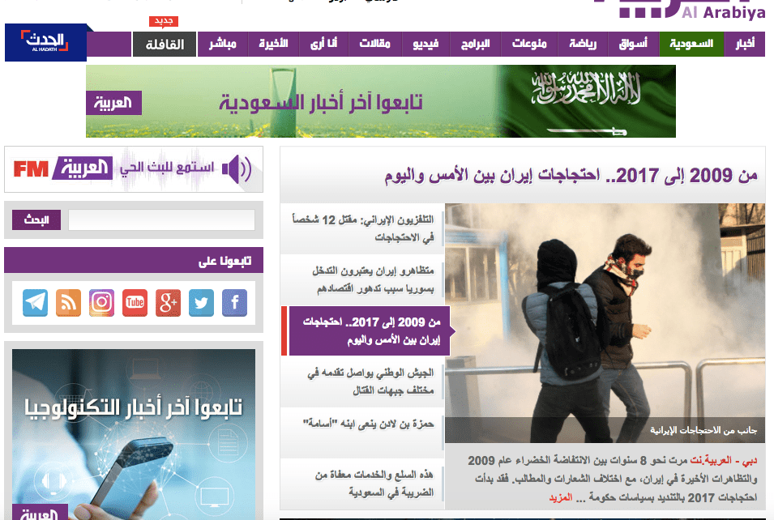The width and height of the screenshot is (774, 520).
Task: Select the رياضة sports menu item
Action: point(582,44)
